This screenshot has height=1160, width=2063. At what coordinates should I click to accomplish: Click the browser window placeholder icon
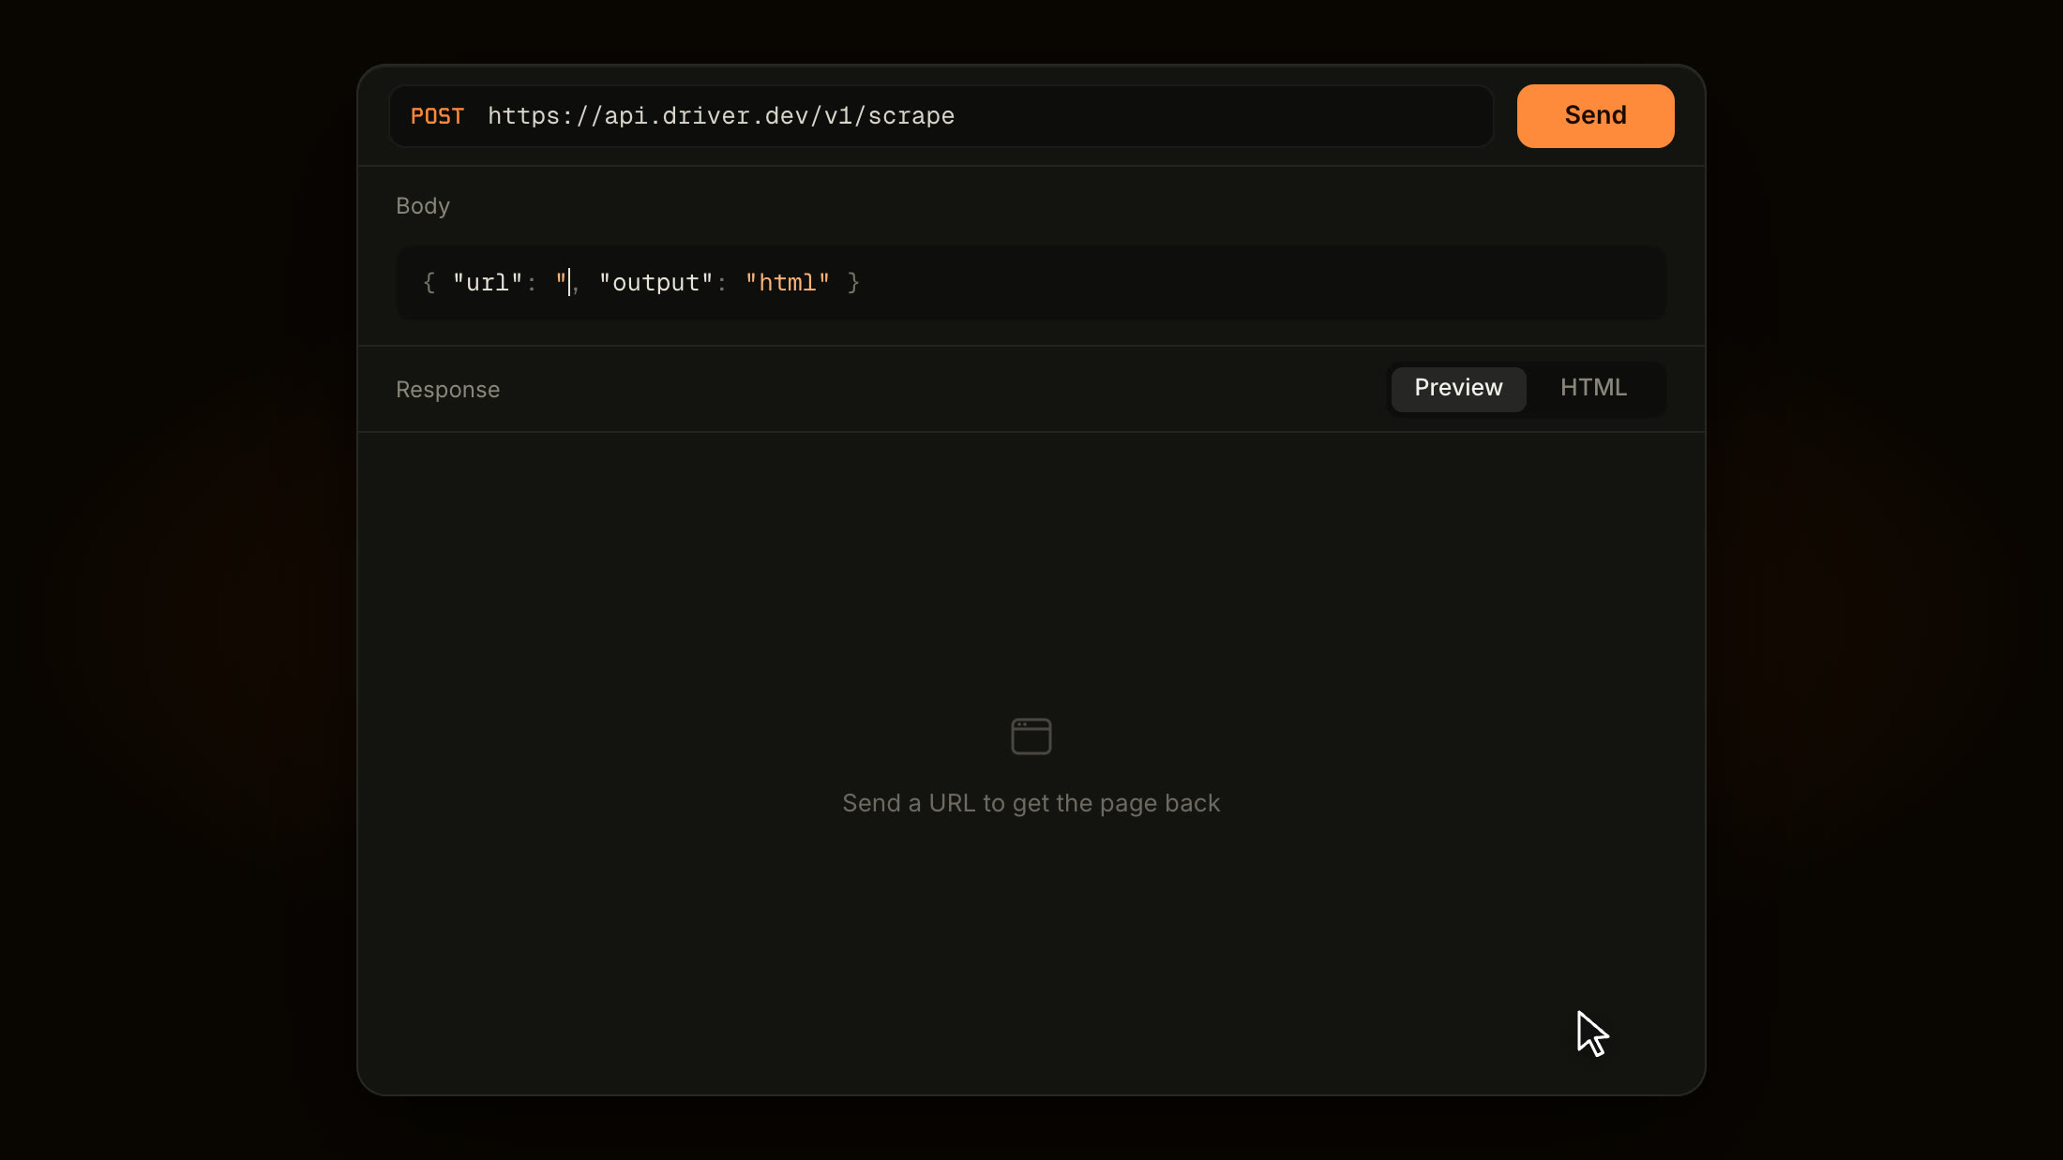1031,736
